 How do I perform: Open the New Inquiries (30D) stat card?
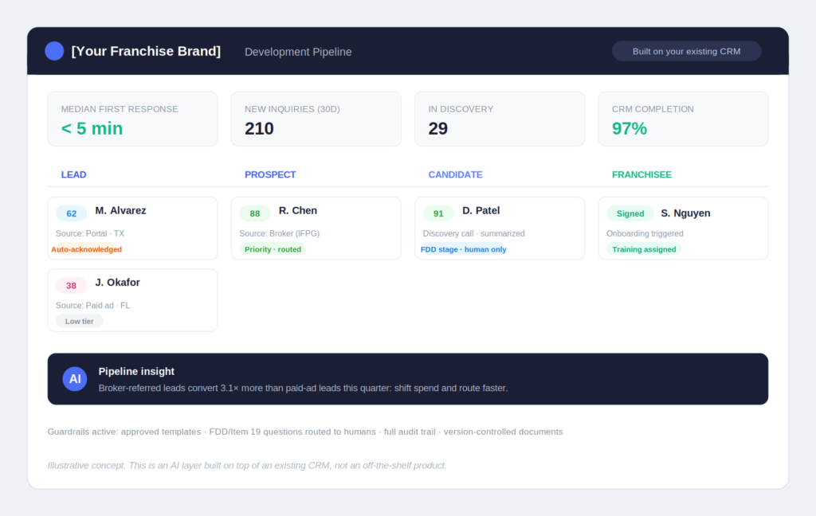tap(316, 119)
